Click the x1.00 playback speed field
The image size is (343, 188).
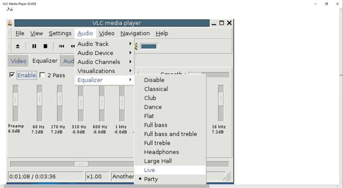pyautogui.click(x=97, y=177)
